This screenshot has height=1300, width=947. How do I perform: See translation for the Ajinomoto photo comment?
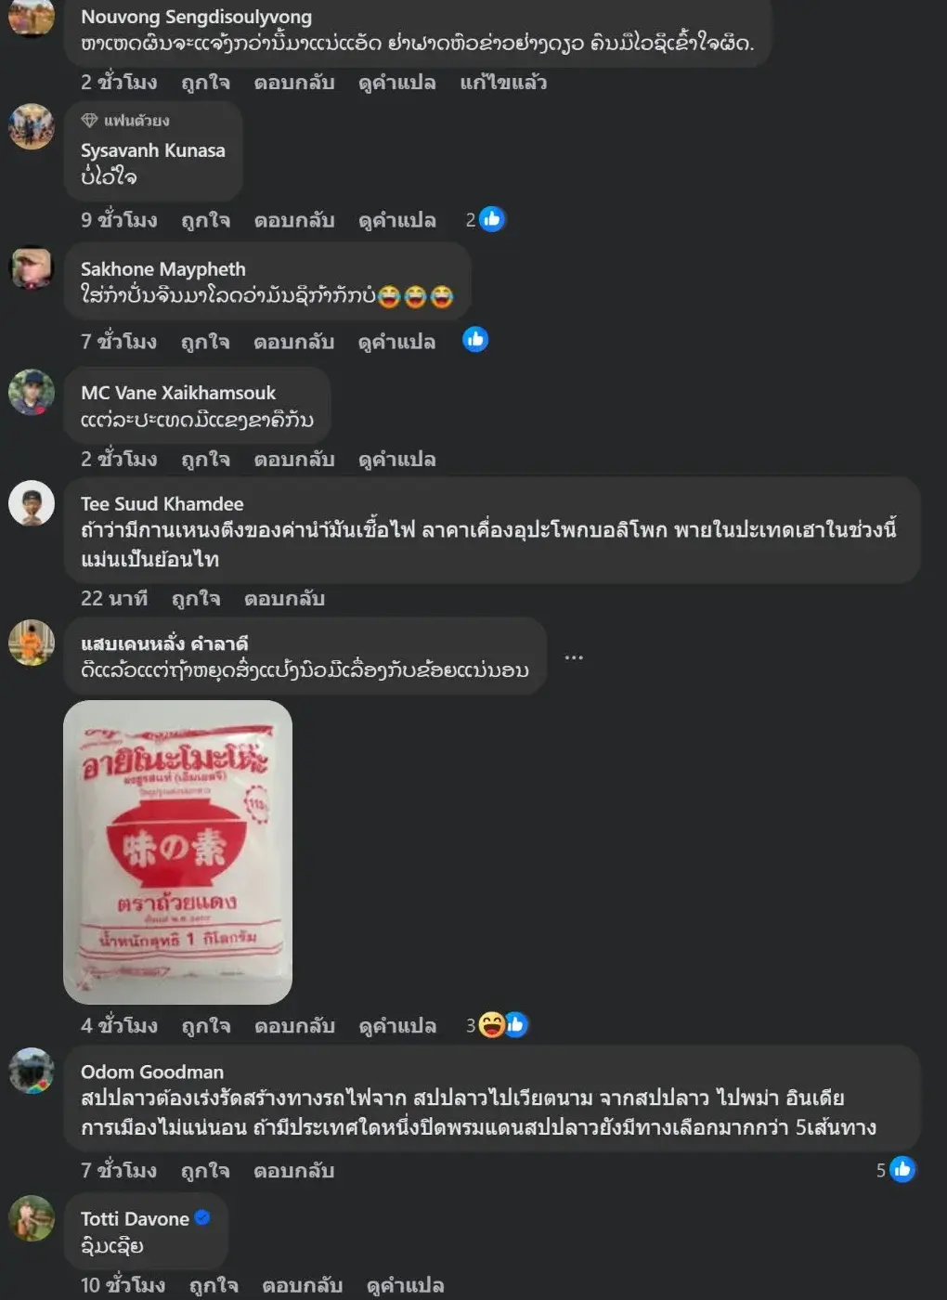(x=397, y=1026)
